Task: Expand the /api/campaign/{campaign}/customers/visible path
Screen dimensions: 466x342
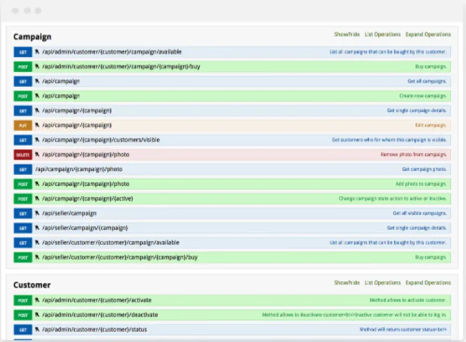Action: [101, 140]
